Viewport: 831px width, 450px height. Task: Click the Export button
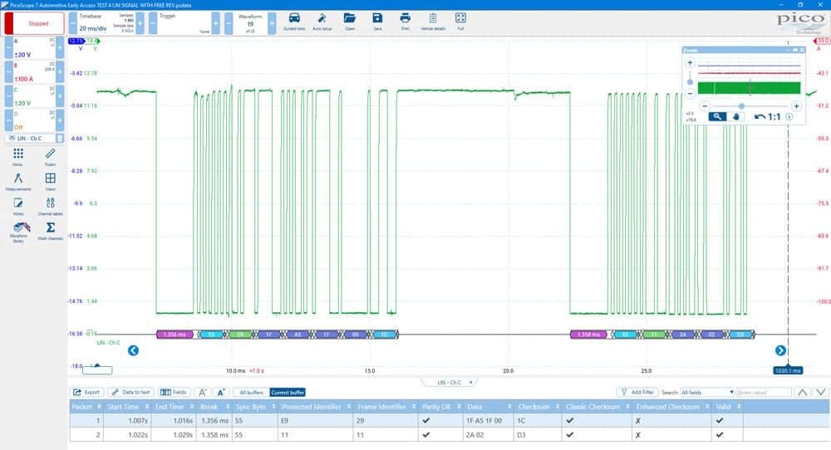point(86,392)
